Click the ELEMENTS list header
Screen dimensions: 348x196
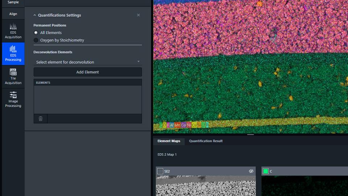[x=88, y=82]
